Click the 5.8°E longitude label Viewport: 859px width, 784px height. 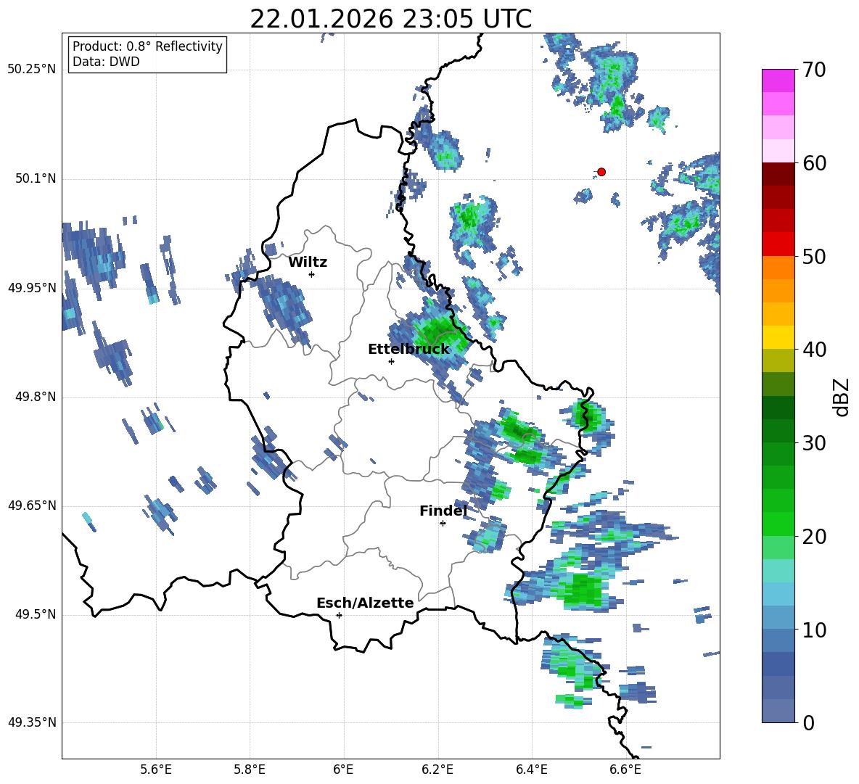click(250, 769)
